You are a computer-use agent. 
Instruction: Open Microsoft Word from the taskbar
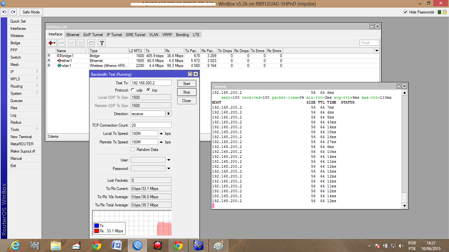click(117, 245)
